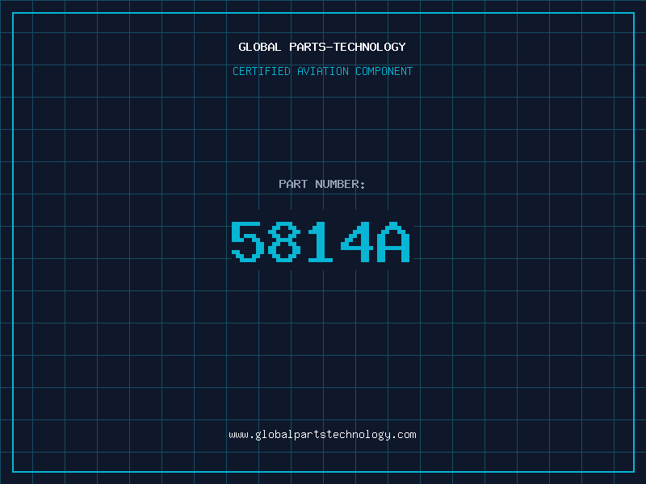Select the part number 5814A

coord(321,241)
